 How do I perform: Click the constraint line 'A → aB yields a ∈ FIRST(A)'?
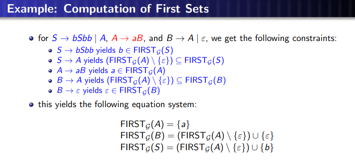(x=111, y=71)
